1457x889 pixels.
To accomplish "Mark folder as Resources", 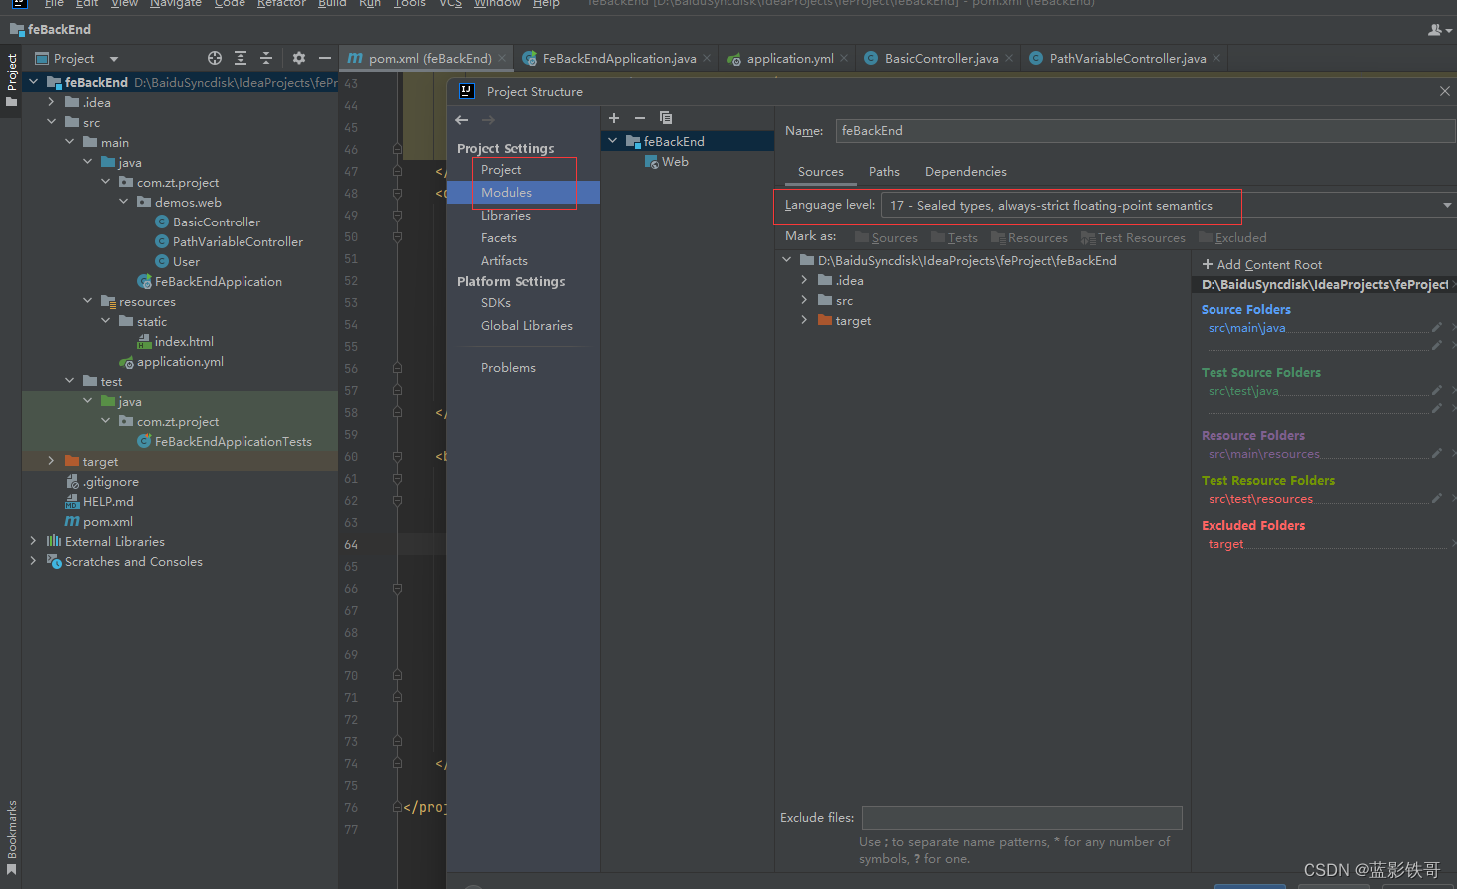I will [x=1029, y=237].
